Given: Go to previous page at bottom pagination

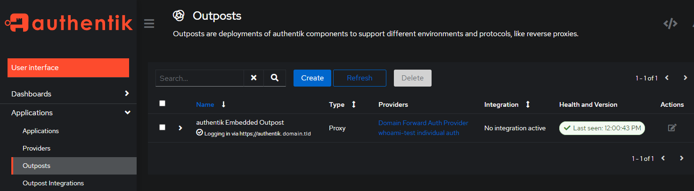Looking at the screenshot, I should point(663,158).
